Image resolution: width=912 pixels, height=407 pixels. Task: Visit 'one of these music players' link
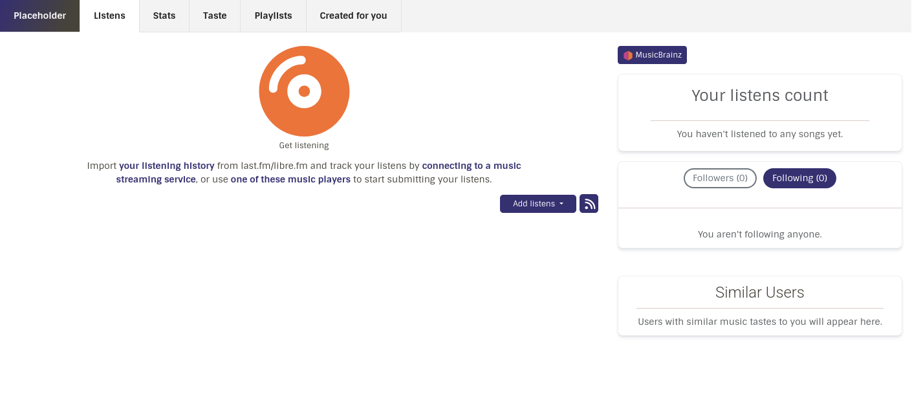tap(290, 179)
